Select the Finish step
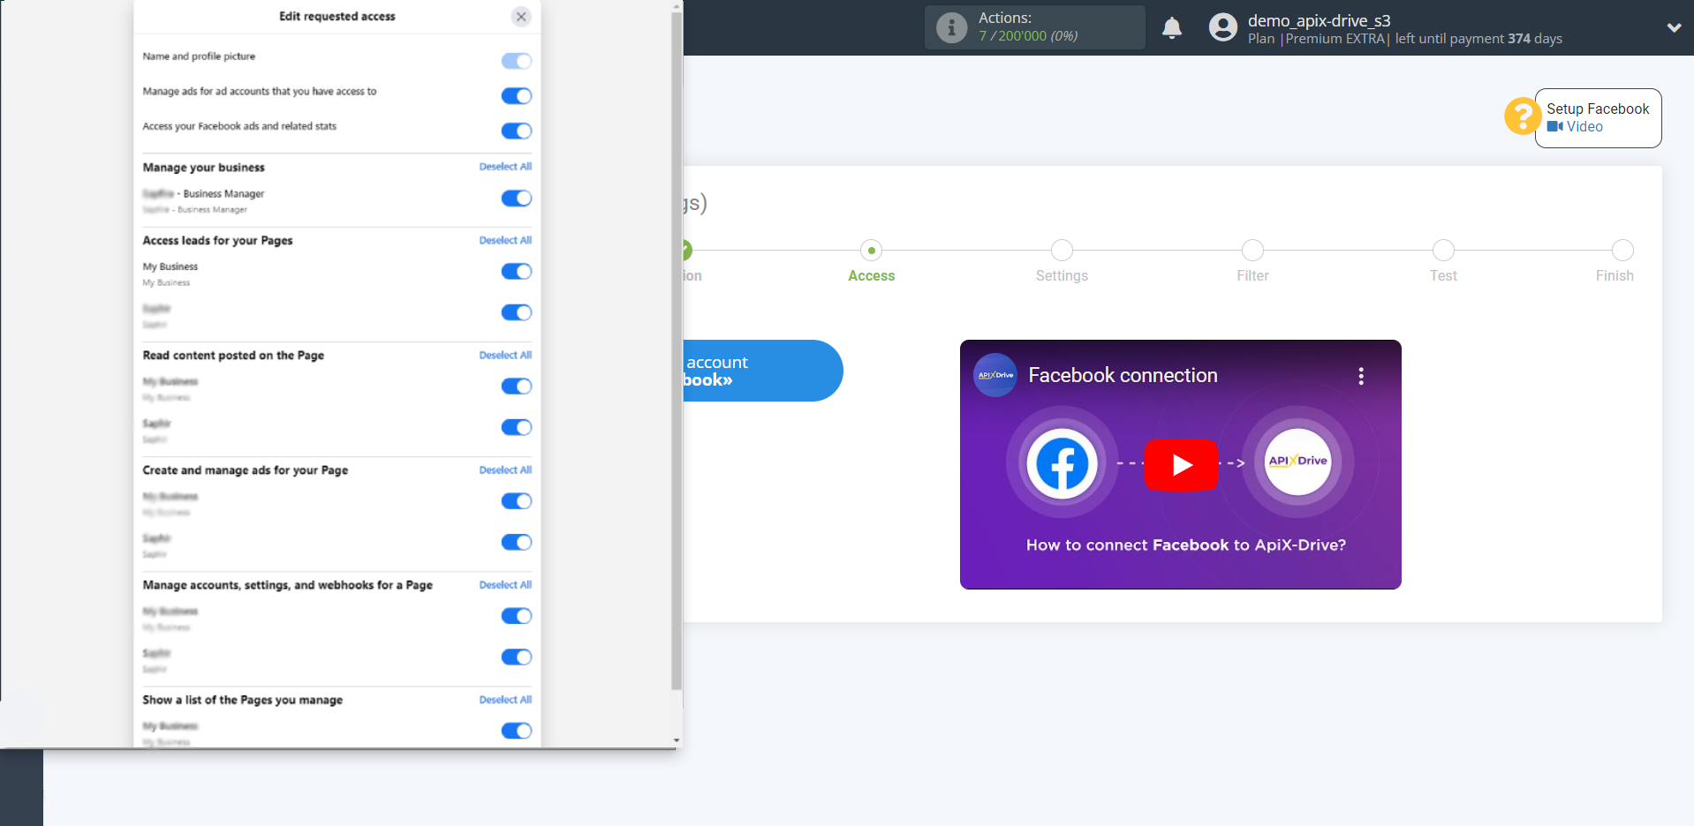The height and width of the screenshot is (826, 1694). (x=1622, y=251)
